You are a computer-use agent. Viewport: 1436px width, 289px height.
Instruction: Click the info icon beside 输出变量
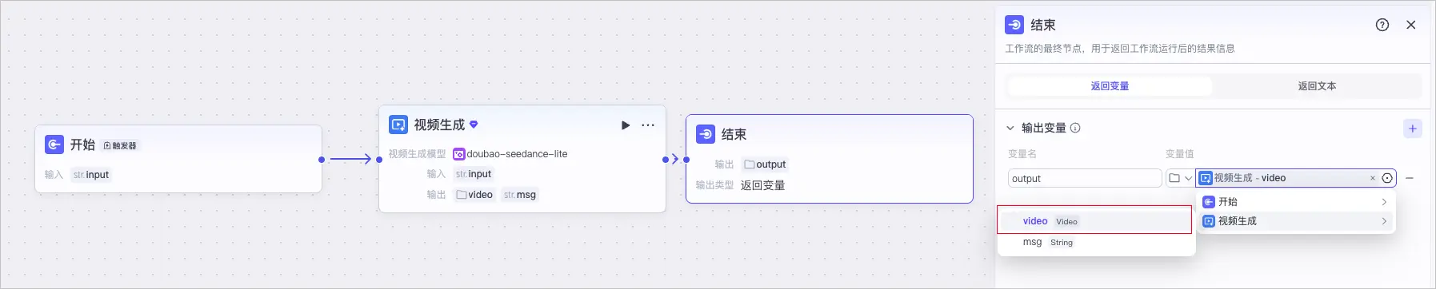(x=1075, y=128)
